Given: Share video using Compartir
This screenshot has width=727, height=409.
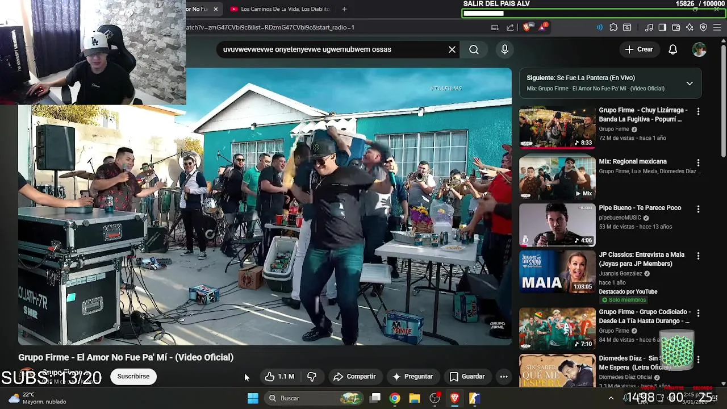Looking at the screenshot, I should tap(354, 377).
